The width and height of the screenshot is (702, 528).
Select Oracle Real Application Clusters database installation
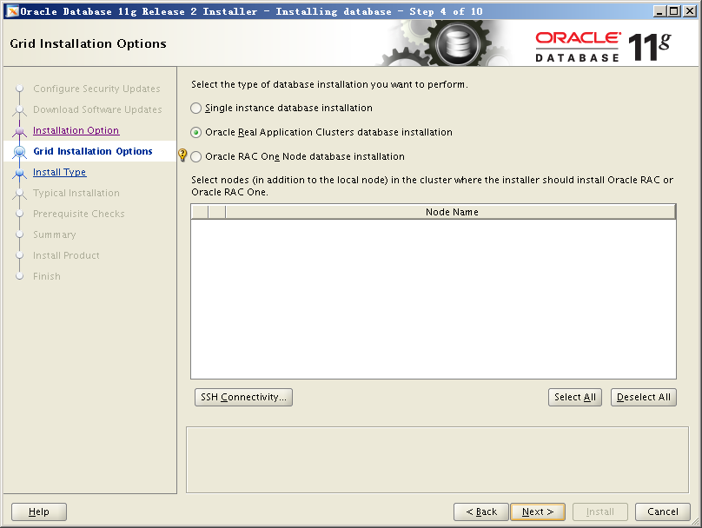(195, 133)
